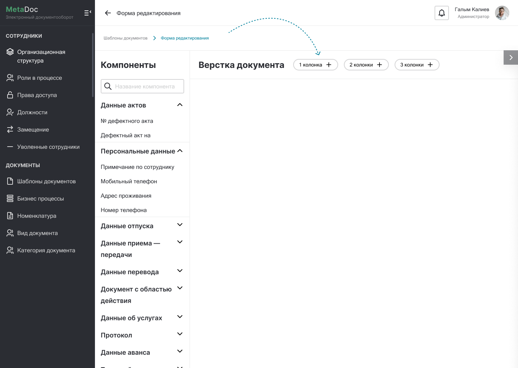The image size is (518, 368).
Task: Open Шаблоны документов in the sidebar
Action: click(46, 181)
